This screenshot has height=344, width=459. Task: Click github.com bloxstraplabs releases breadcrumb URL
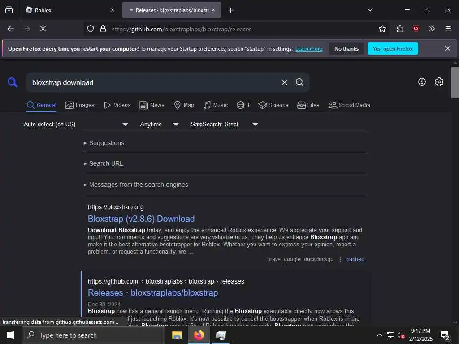point(166,281)
